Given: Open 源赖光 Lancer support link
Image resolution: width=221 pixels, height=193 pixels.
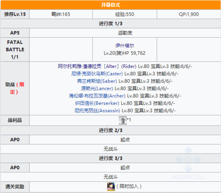Looking at the screenshot, I should [97, 88].
